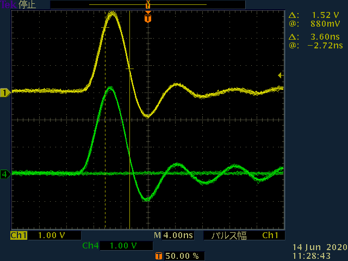
Task: Click the yellow Ch1 waveform peak
Action: pos(111,13)
